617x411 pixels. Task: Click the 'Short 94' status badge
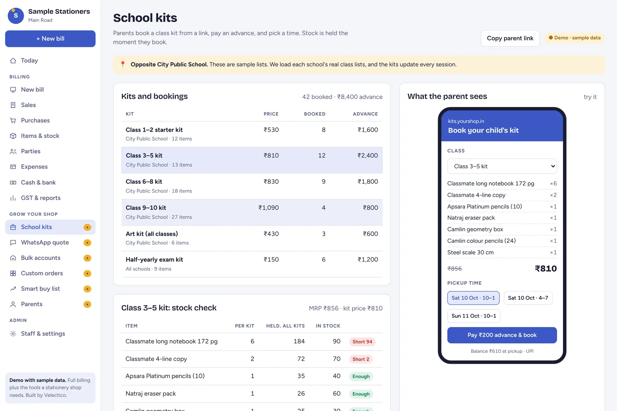pyautogui.click(x=362, y=342)
